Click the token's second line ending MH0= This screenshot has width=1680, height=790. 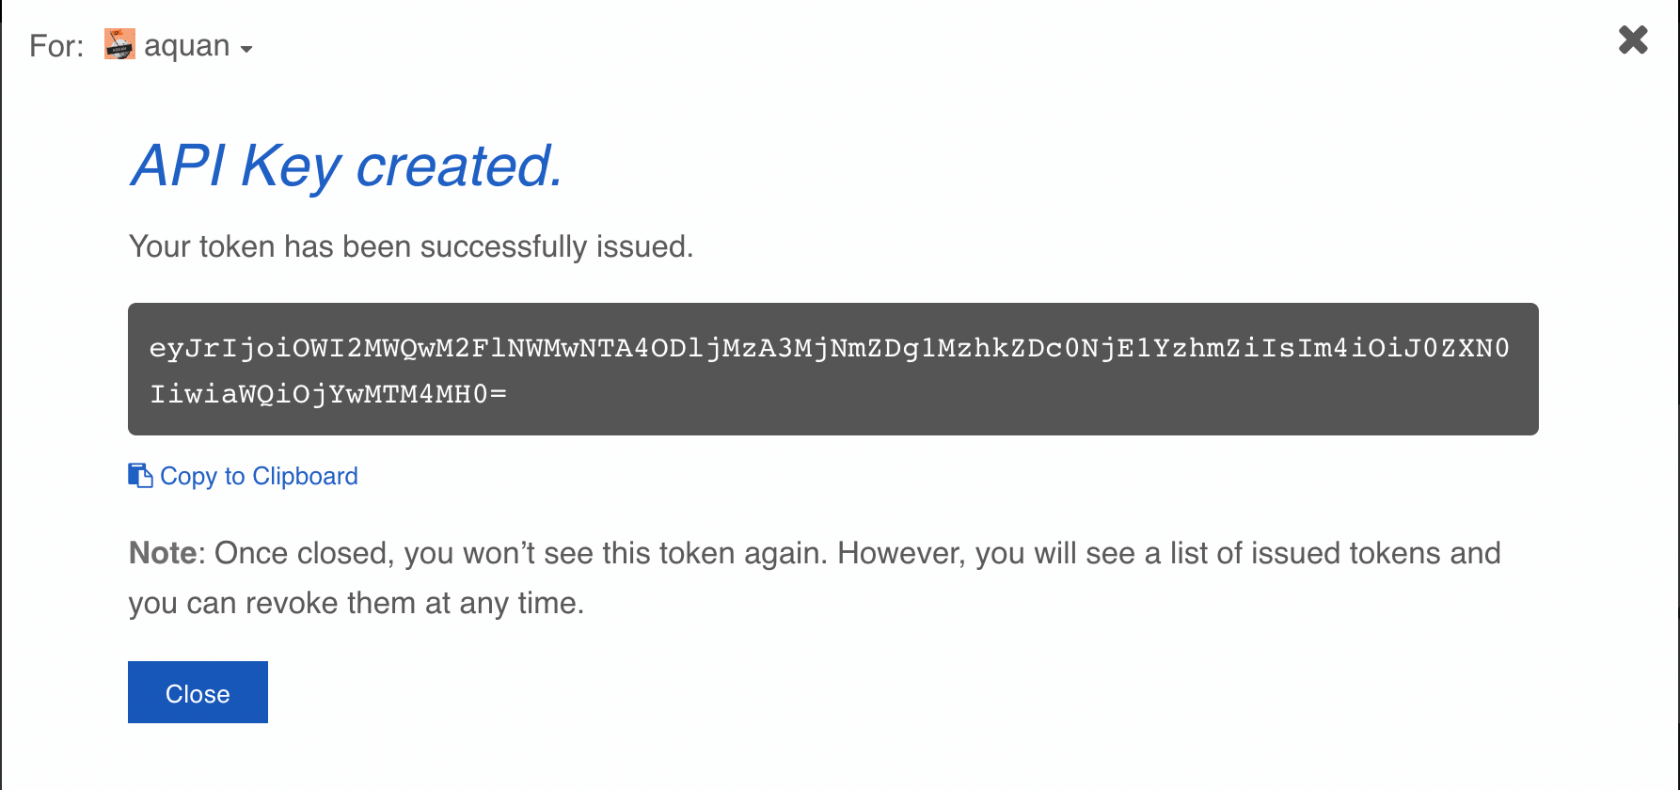328,393
